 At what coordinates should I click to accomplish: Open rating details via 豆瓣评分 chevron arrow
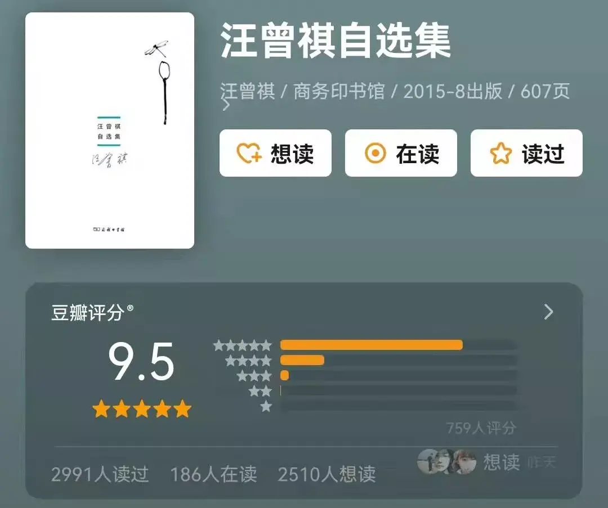click(x=548, y=312)
